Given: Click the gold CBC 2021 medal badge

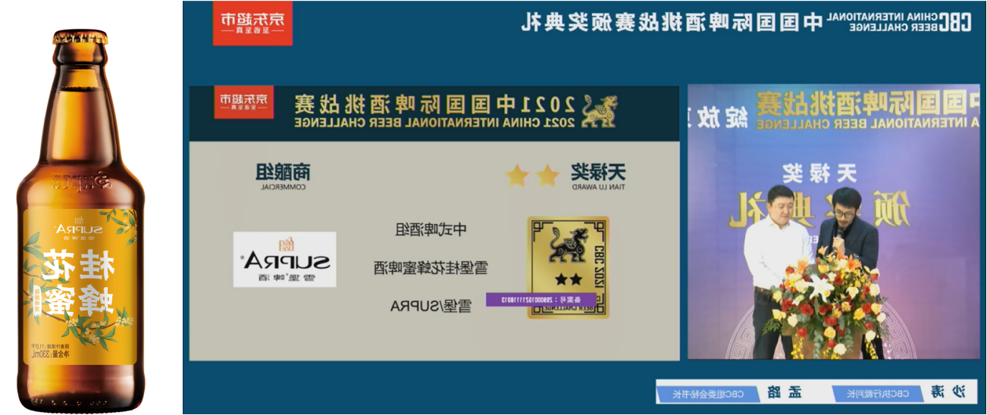Looking at the screenshot, I should point(568,267).
